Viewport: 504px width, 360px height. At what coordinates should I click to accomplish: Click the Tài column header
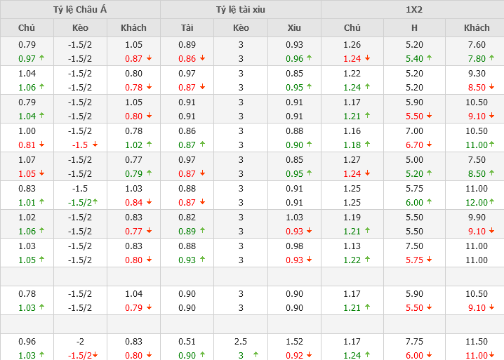[x=187, y=27]
